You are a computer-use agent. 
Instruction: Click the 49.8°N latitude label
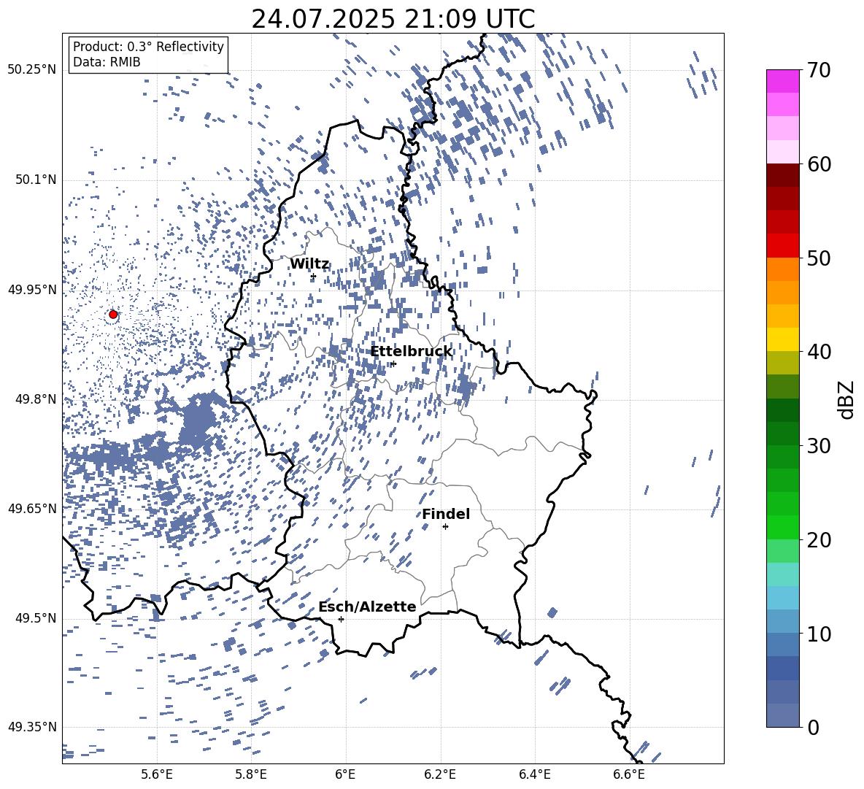(x=36, y=399)
